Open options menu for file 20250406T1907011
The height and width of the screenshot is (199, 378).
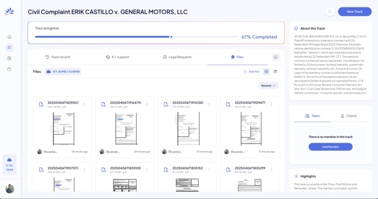(x=84, y=169)
